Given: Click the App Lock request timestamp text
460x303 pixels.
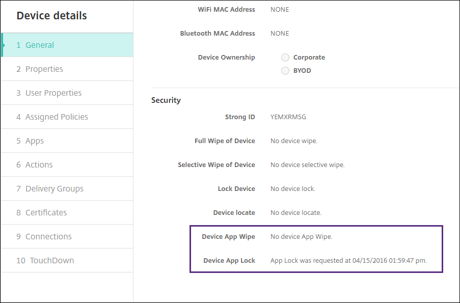Looking at the screenshot, I should [x=348, y=261].
